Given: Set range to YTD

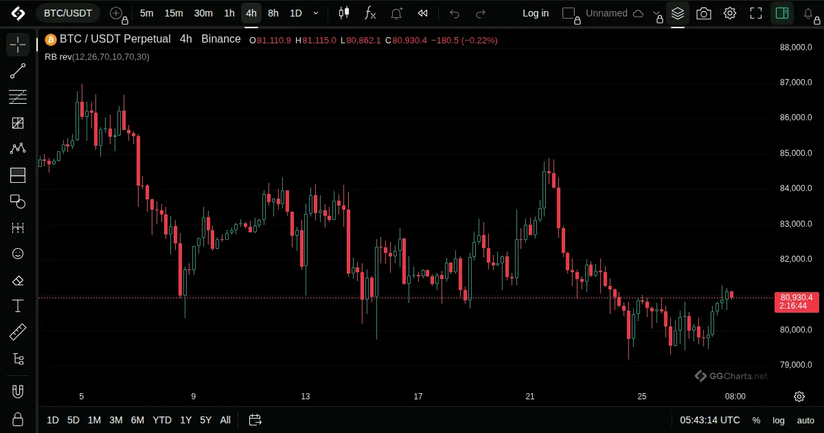Looking at the screenshot, I should click(x=162, y=420).
